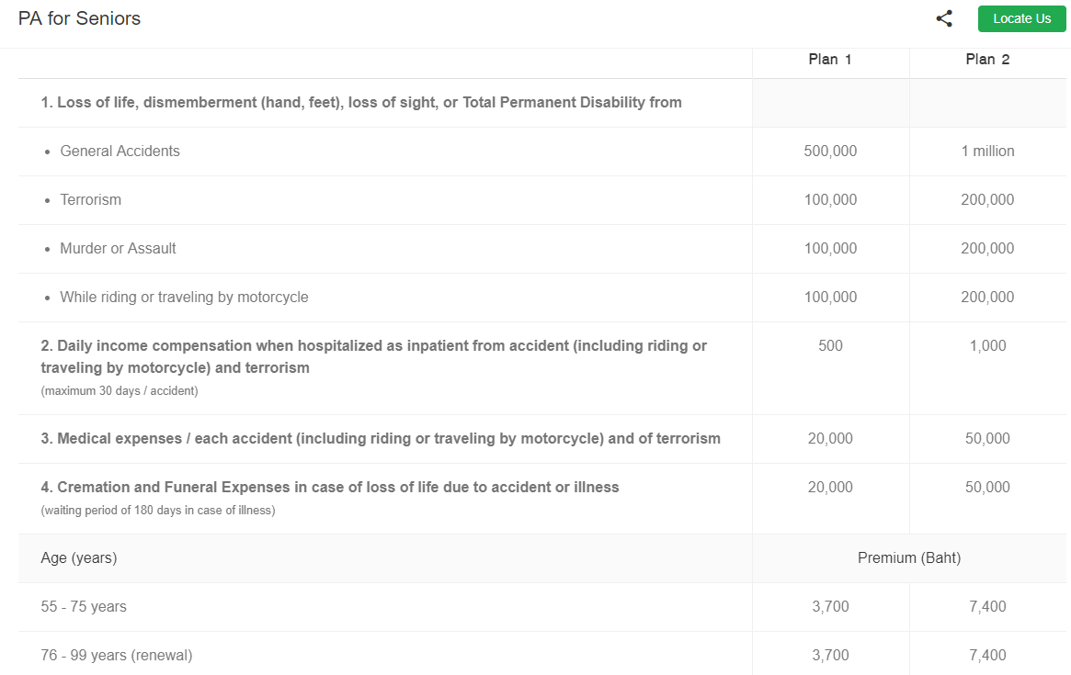This screenshot has height=675, width=1071.
Task: Click the Cremation and Funeral Expenses heading
Action: pyautogui.click(x=329, y=487)
